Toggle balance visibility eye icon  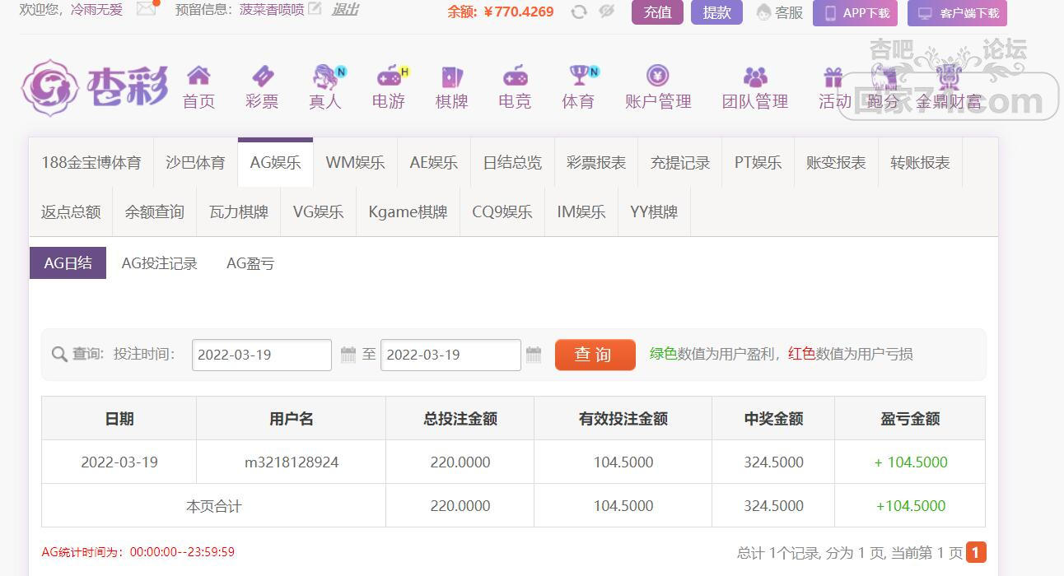[x=607, y=12]
